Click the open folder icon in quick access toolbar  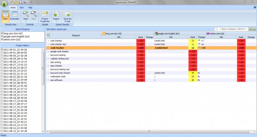[x=16, y=2]
